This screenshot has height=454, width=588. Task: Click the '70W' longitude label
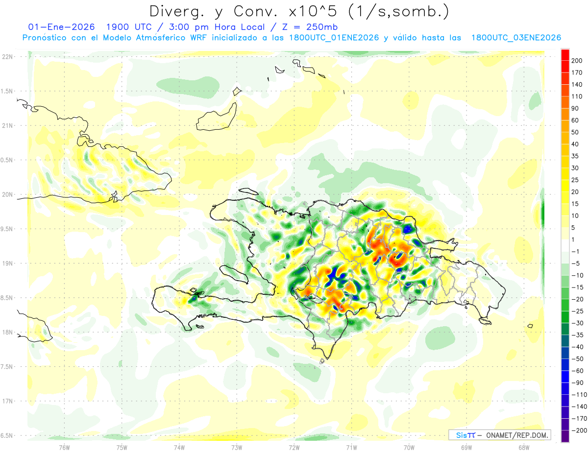(409, 447)
